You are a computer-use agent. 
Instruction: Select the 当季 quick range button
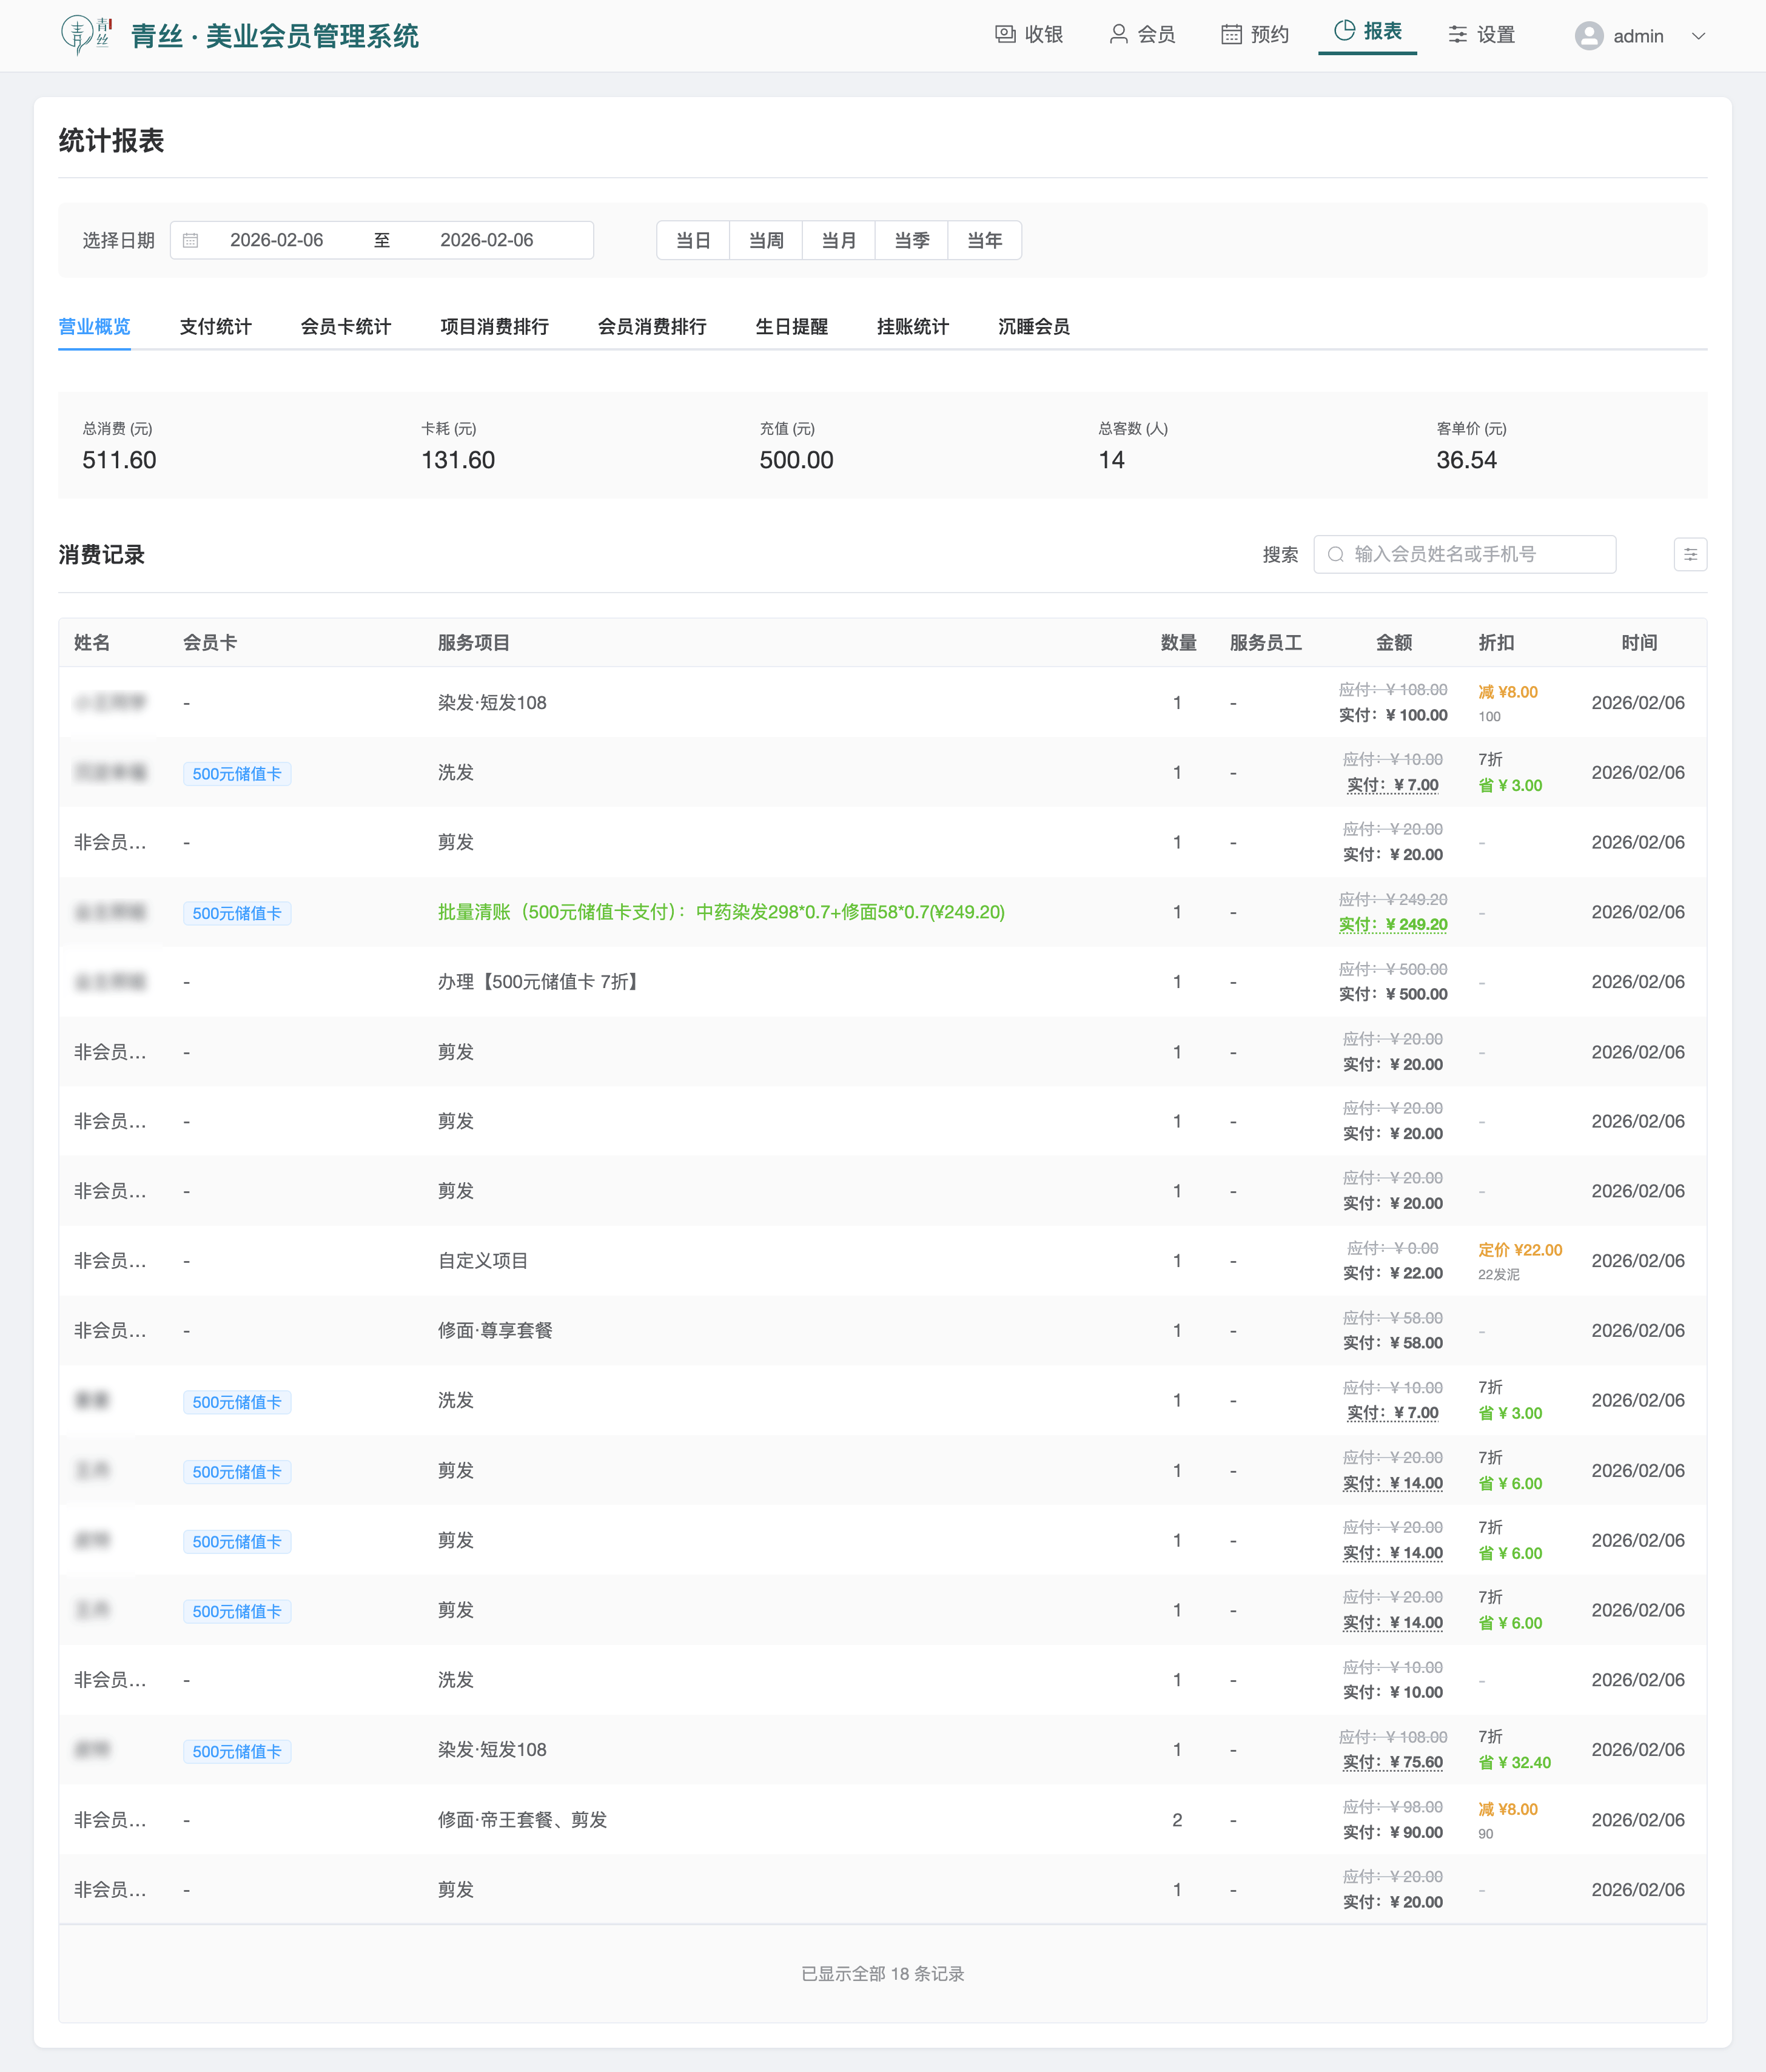pos(912,240)
